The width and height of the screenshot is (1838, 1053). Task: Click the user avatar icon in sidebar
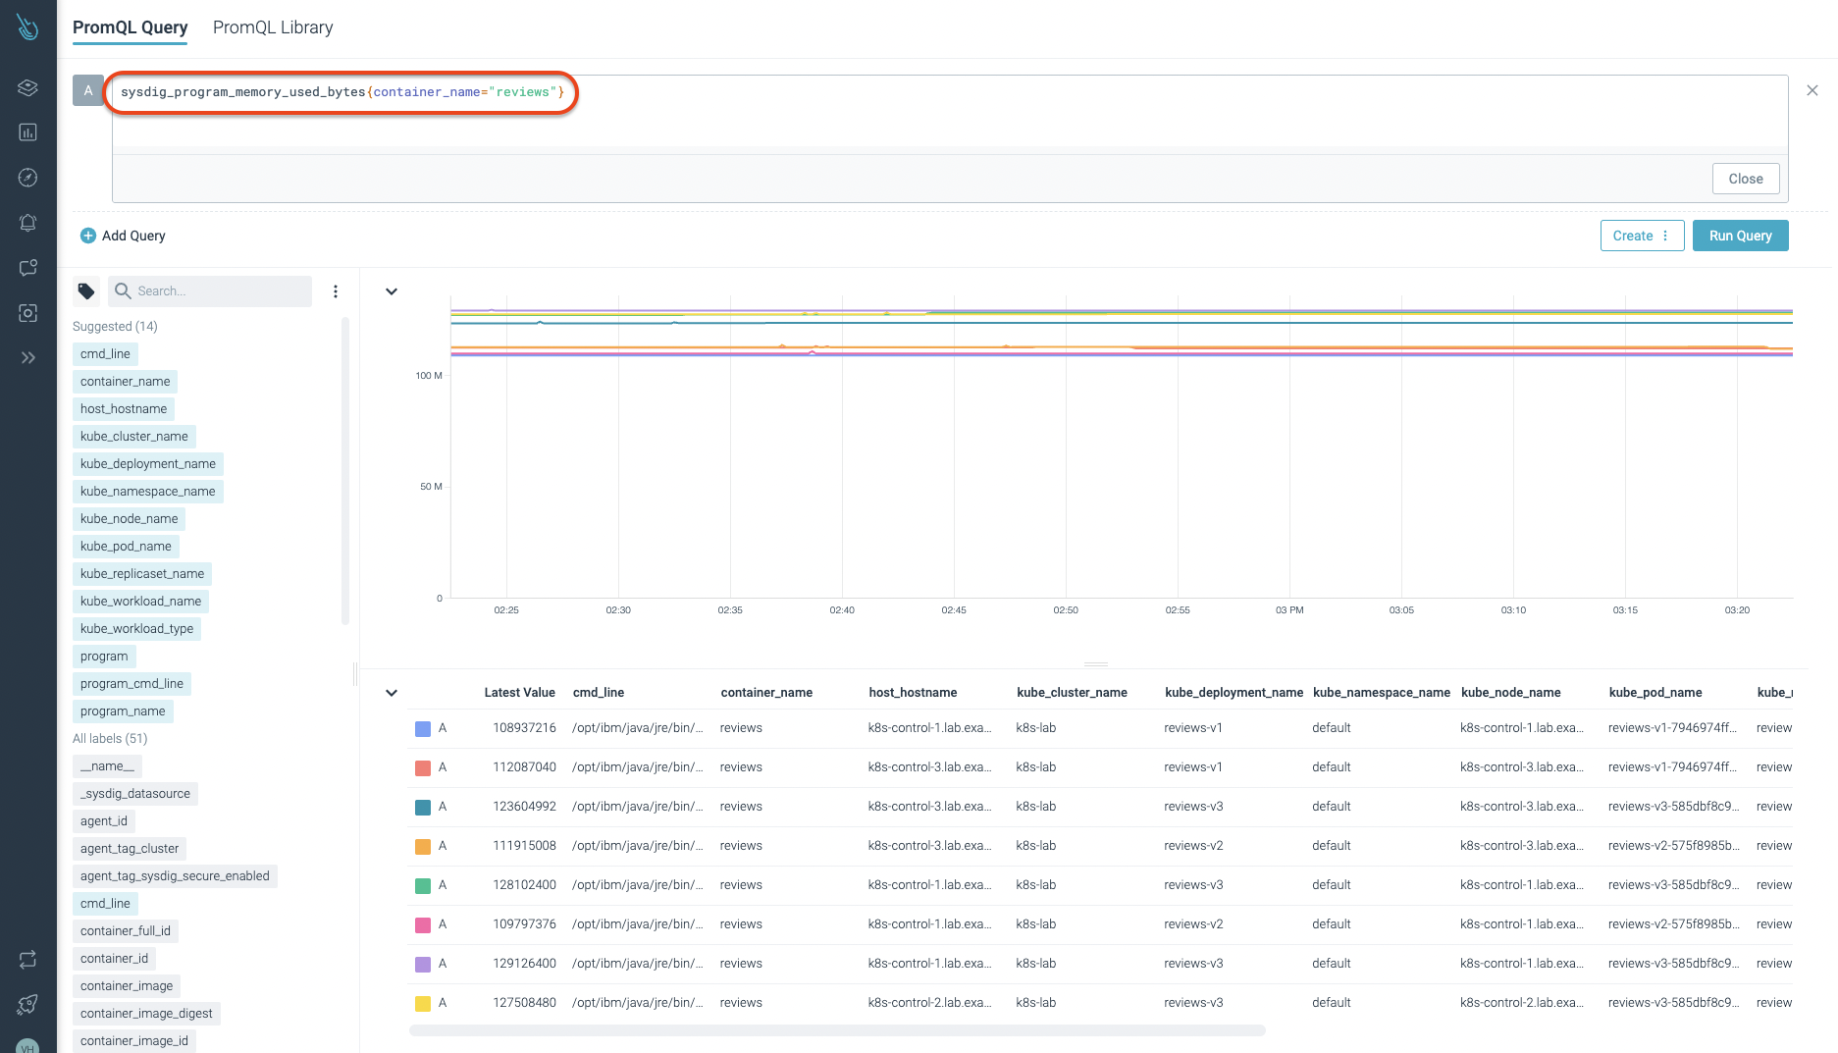coord(27,1046)
